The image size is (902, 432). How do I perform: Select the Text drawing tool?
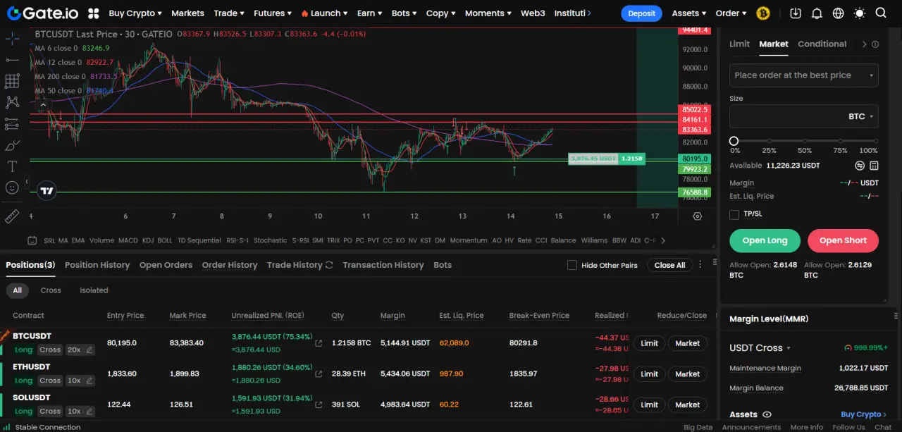pos(12,166)
